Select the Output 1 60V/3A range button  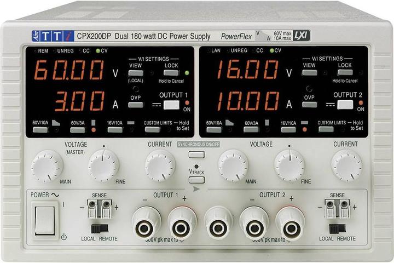pos(78,130)
